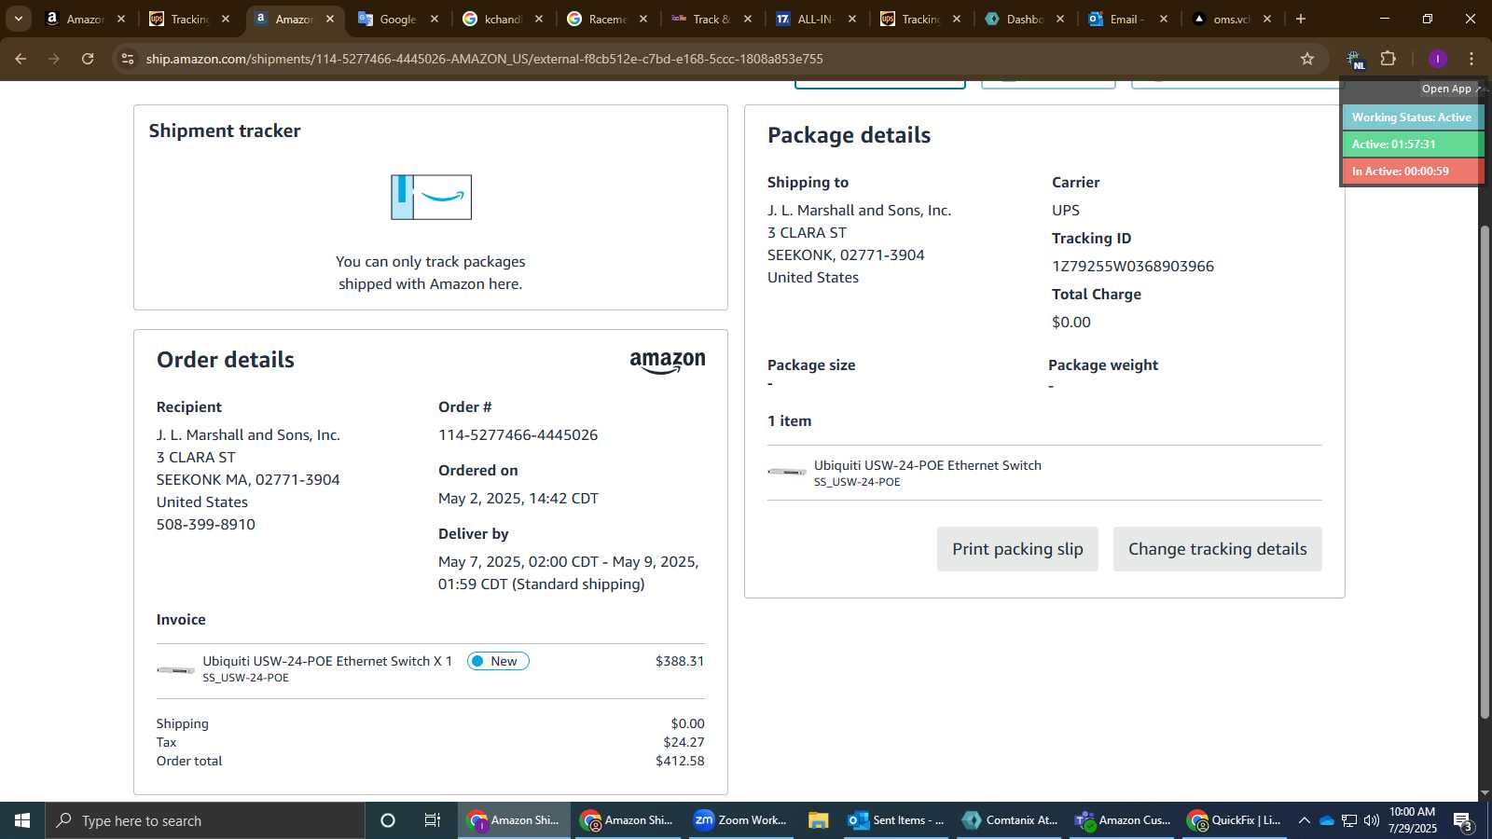This screenshot has height=839, width=1492.
Task: Open Chrome three-dot menu
Action: 1471,59
